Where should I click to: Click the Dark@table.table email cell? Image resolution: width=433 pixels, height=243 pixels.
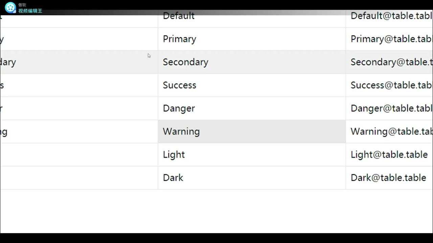389,178
